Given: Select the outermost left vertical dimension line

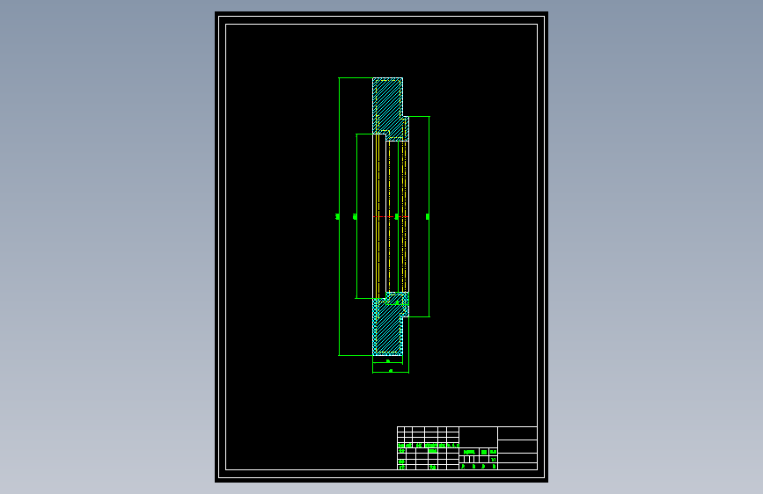Looking at the screenshot, I should click(339, 216).
